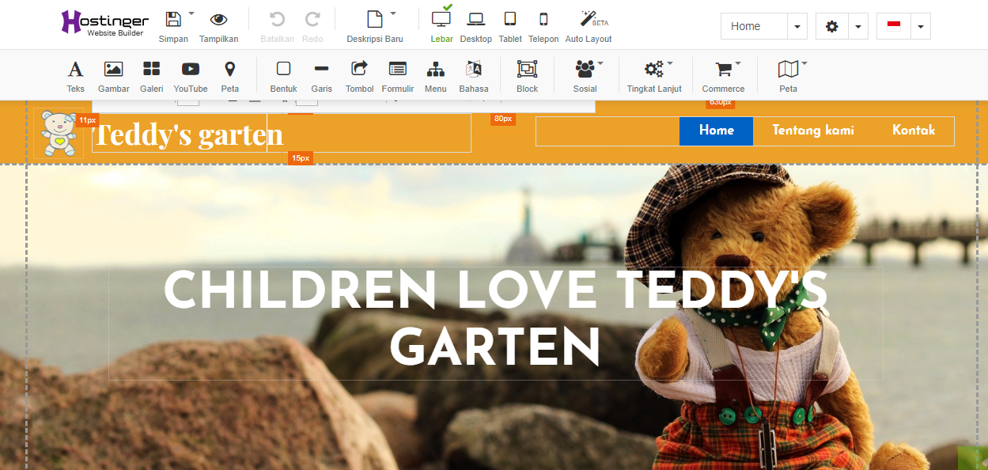Image resolution: width=988 pixels, height=470 pixels.
Task: Select the Bahasa language tool
Action: 474,76
